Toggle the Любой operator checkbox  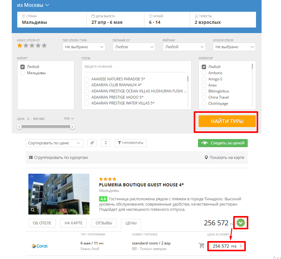coord(204,67)
